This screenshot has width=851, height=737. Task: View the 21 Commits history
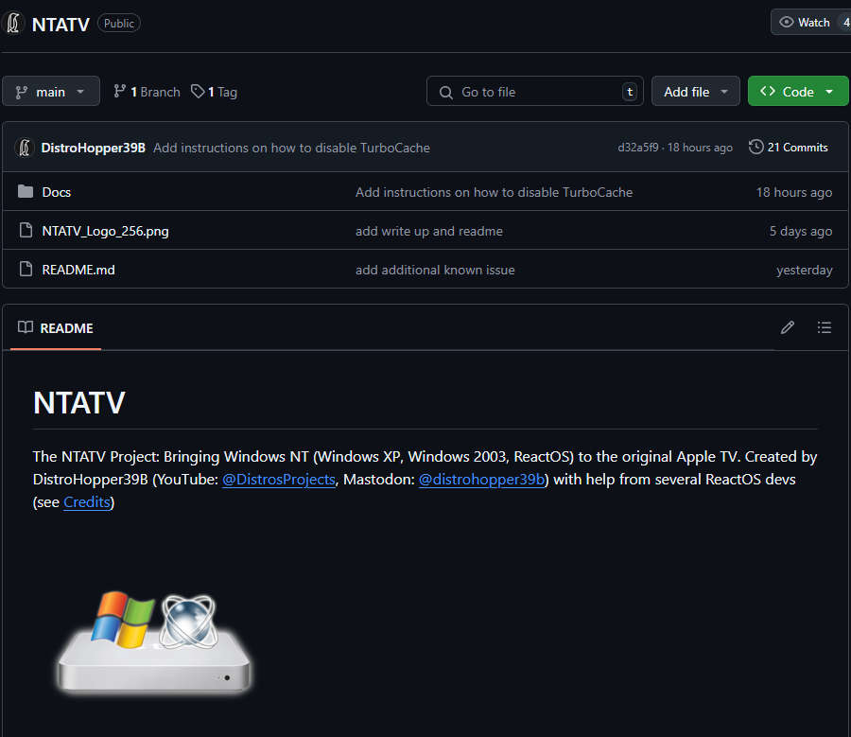[x=788, y=148]
